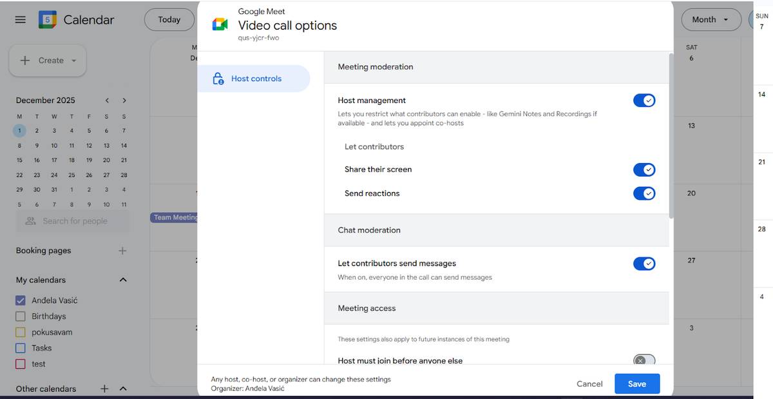Go to previous month in mini calendar

click(x=107, y=101)
